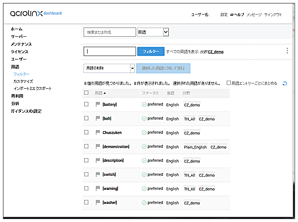Click the CZ_demo tag on [washer] row

192,203
